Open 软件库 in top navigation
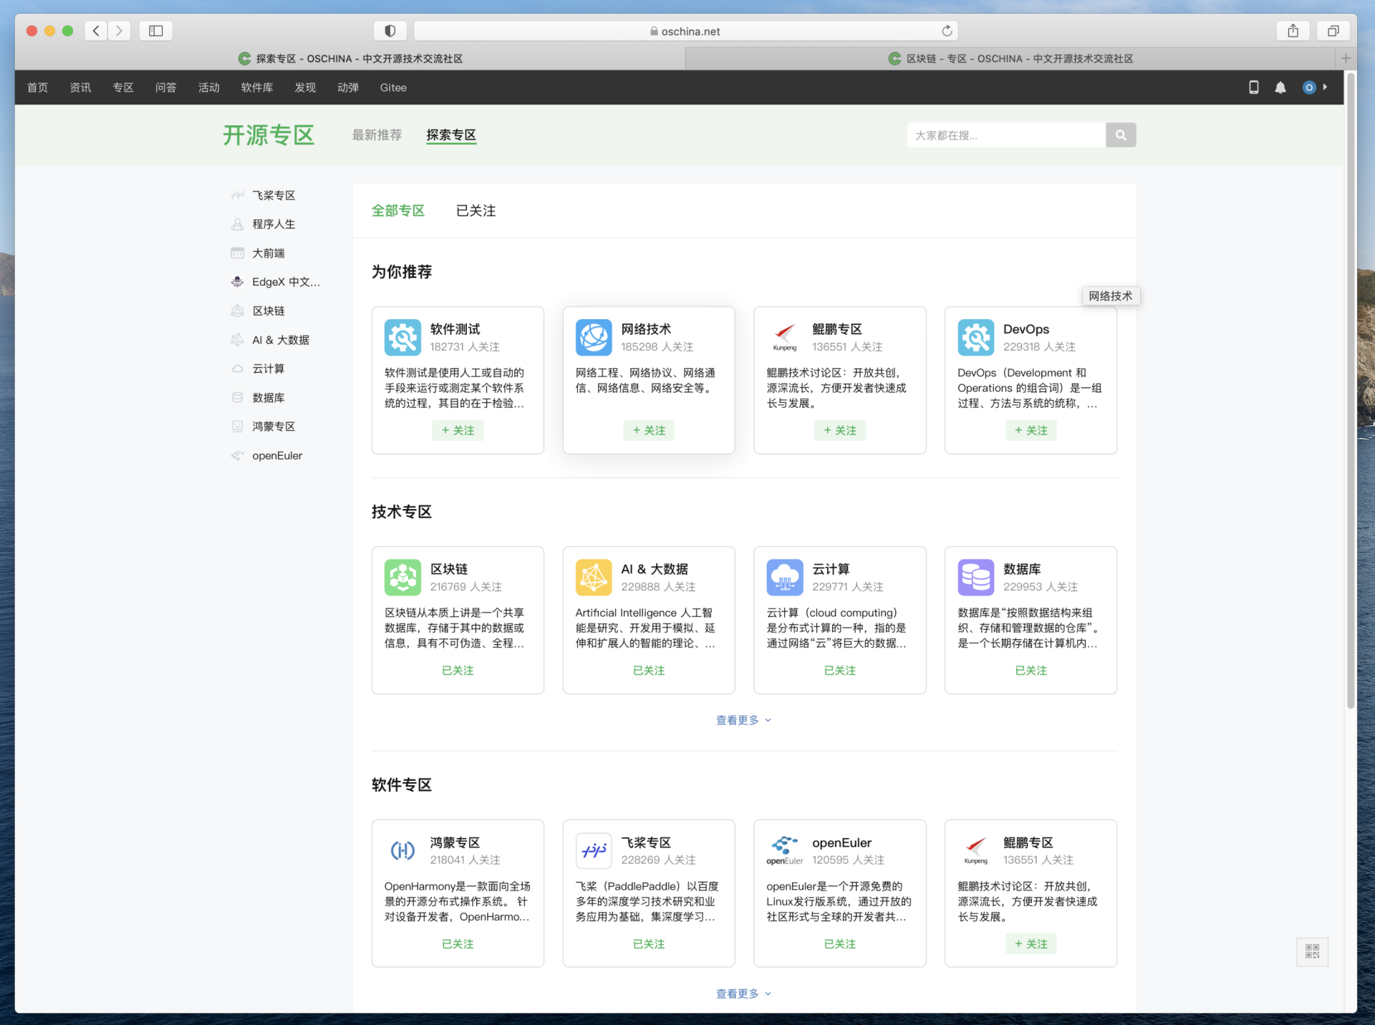The height and width of the screenshot is (1025, 1375). pyautogui.click(x=257, y=87)
